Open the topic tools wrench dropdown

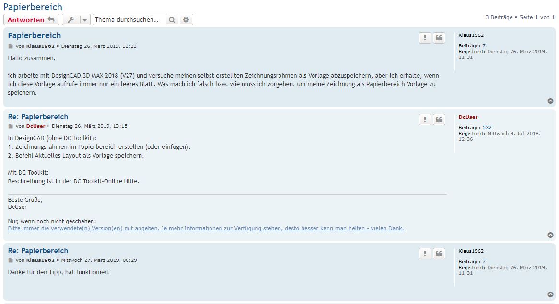click(x=70, y=20)
